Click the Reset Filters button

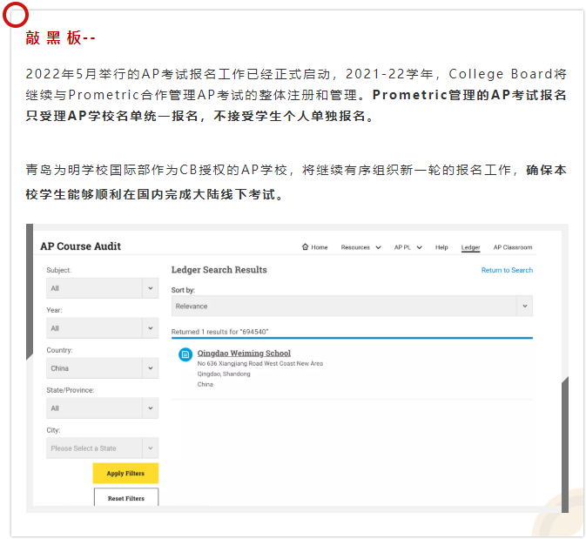coord(126,498)
